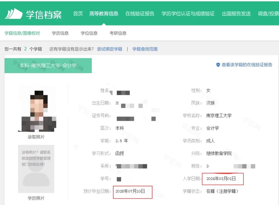Click 学籍查询范围 link
Image resolution: width=279 pixels, height=205 pixels.
tap(145, 49)
